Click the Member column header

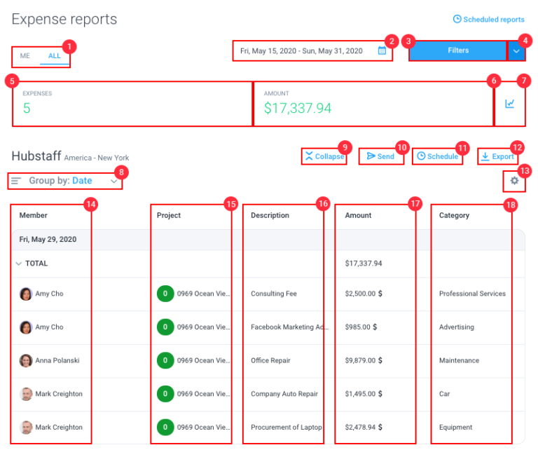(34, 215)
